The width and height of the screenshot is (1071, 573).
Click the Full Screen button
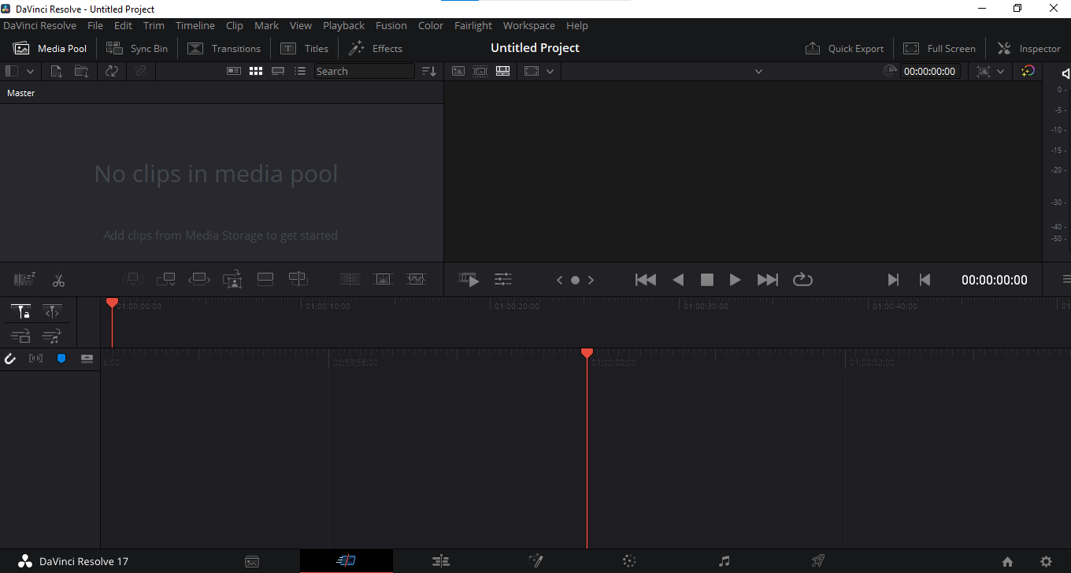point(939,48)
